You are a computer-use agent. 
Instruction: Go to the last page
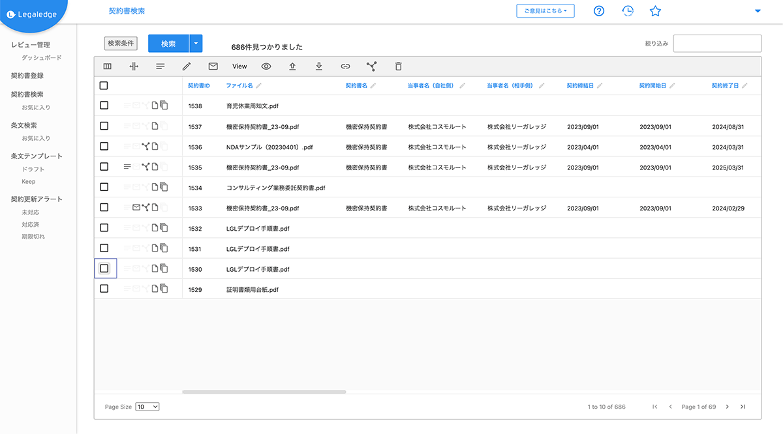(x=743, y=407)
